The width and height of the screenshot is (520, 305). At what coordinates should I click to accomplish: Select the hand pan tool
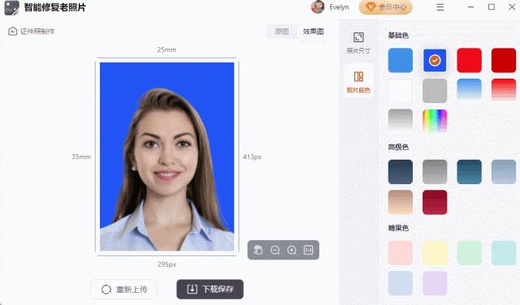pyautogui.click(x=258, y=250)
